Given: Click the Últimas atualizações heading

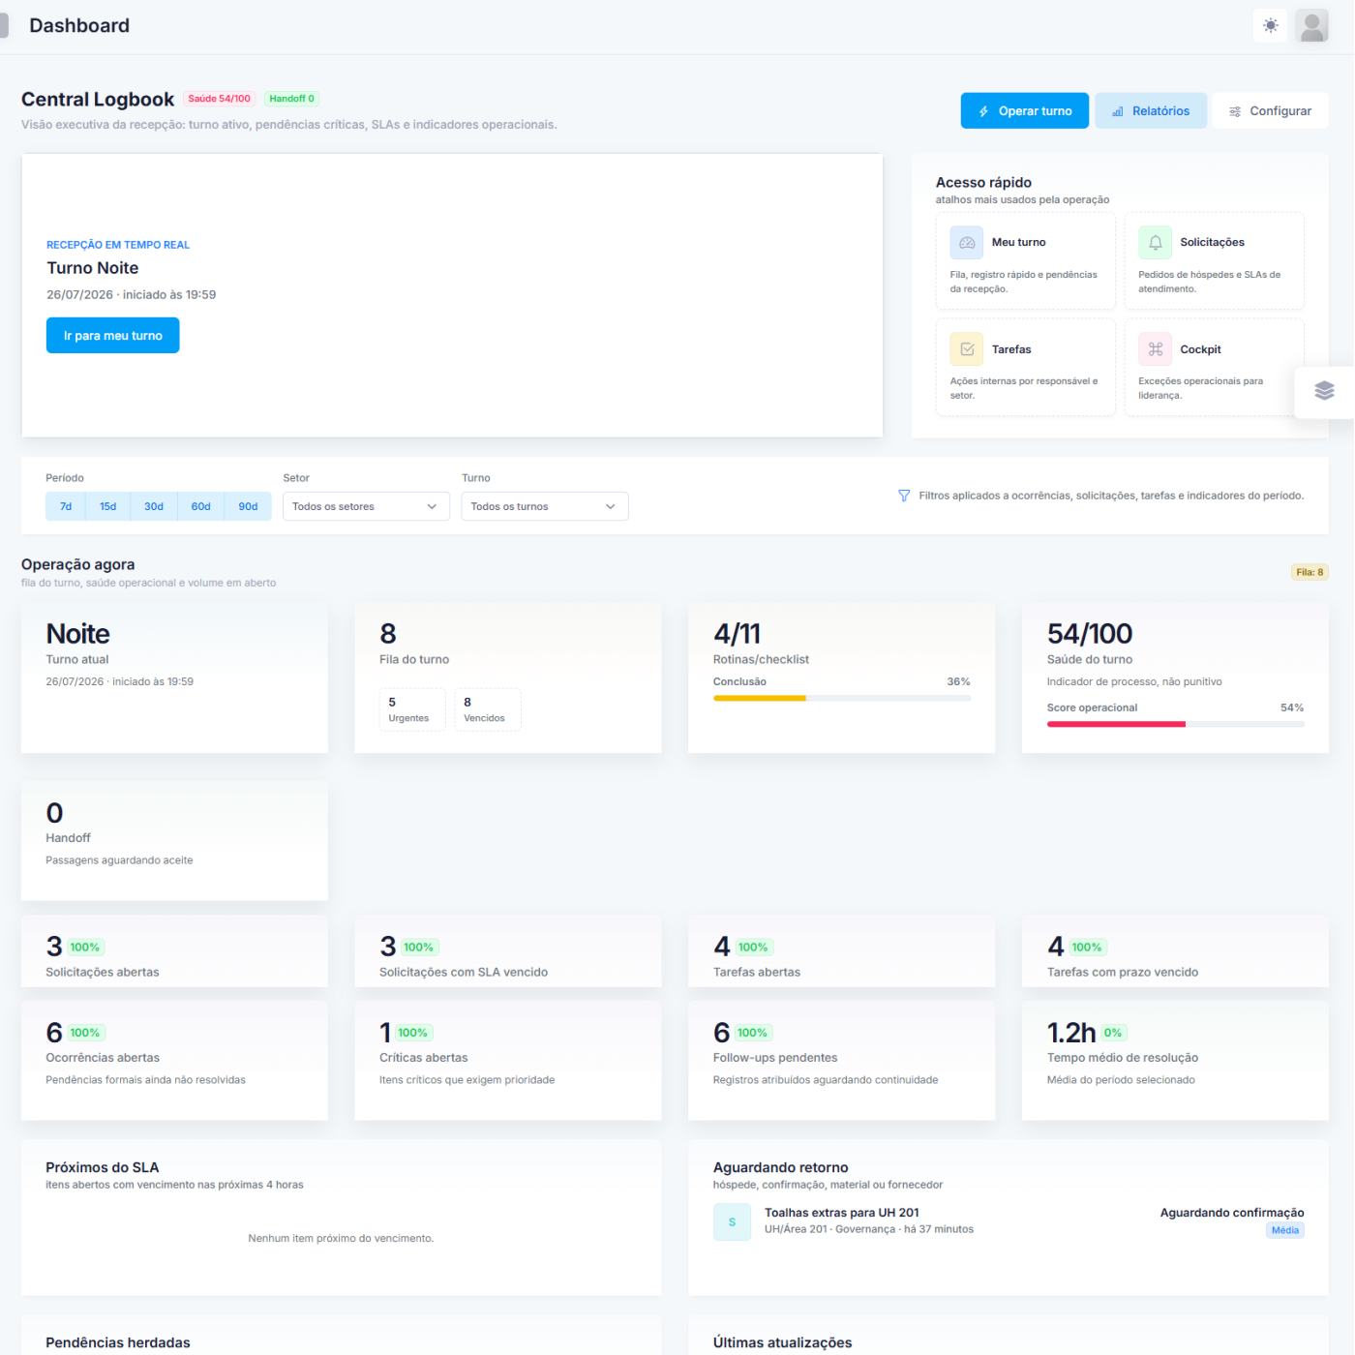Looking at the screenshot, I should point(783,1343).
